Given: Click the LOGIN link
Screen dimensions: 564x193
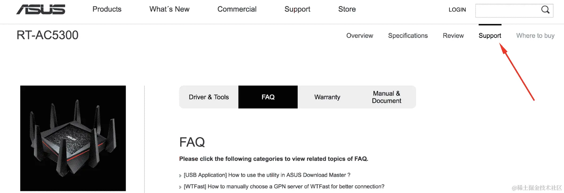Looking at the screenshot, I should tap(457, 10).
